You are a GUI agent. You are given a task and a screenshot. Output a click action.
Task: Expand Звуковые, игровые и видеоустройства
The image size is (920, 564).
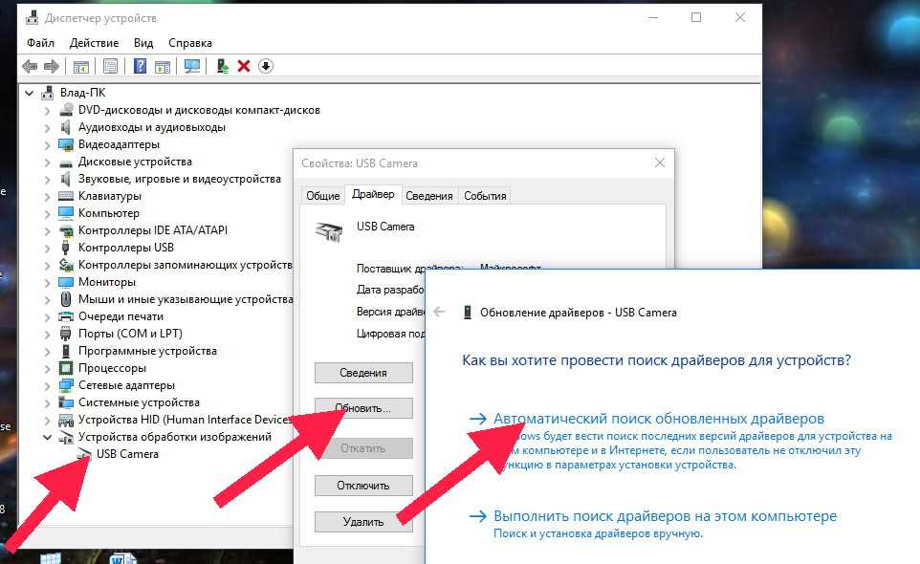click(x=47, y=179)
